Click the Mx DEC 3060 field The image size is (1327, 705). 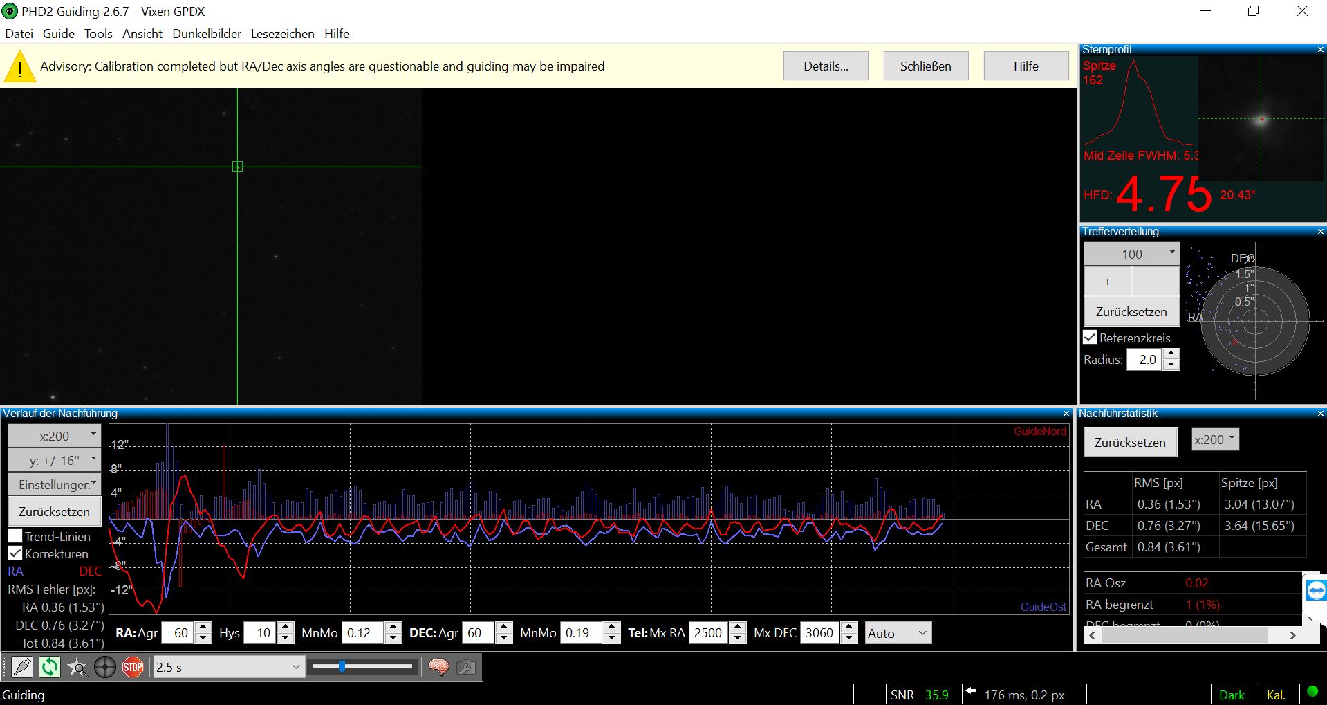tap(819, 633)
